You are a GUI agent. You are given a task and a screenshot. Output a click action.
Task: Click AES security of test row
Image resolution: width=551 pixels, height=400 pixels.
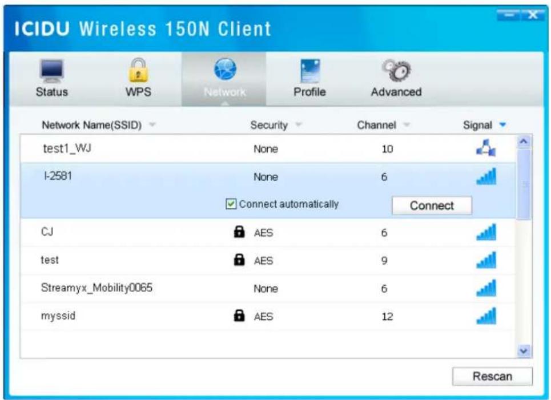pyautogui.click(x=264, y=261)
